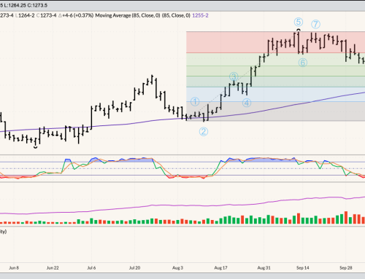
Task: Click the circled number 7 wave marker
Action: 316,24
